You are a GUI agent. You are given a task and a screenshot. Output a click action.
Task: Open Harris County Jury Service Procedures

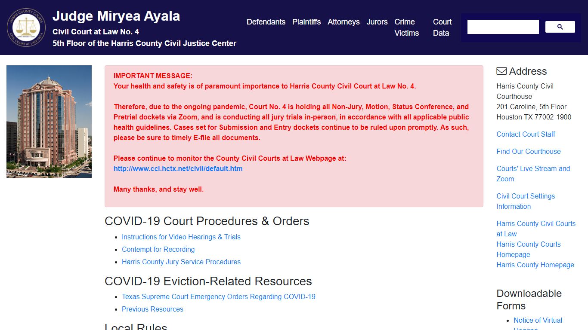(x=181, y=262)
